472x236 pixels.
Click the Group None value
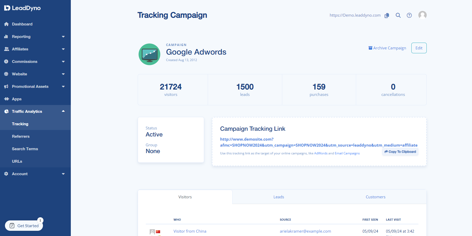(153, 151)
